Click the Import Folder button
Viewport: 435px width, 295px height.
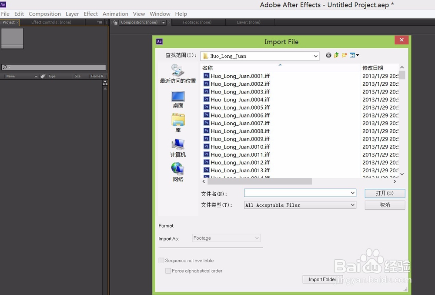tap(323, 279)
